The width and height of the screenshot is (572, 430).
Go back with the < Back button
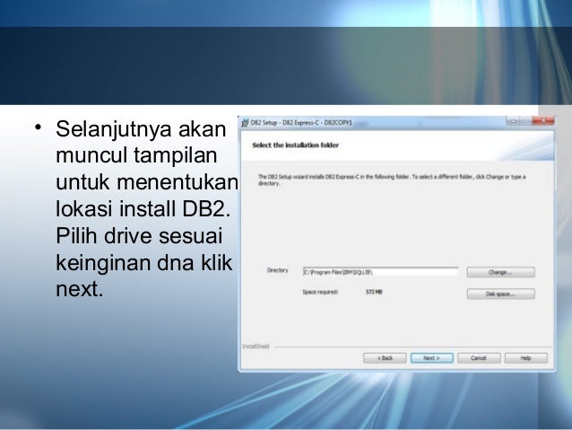coord(385,358)
